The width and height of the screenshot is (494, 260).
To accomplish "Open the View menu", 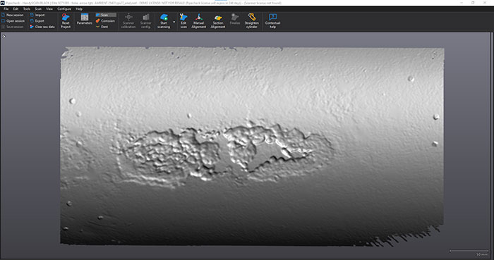I will point(49,8).
